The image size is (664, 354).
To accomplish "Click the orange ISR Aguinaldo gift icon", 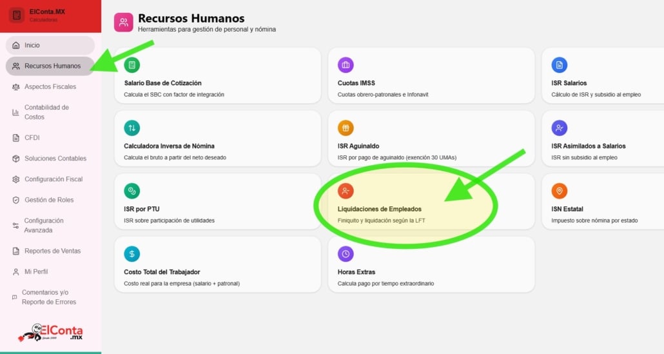I will coord(346,128).
